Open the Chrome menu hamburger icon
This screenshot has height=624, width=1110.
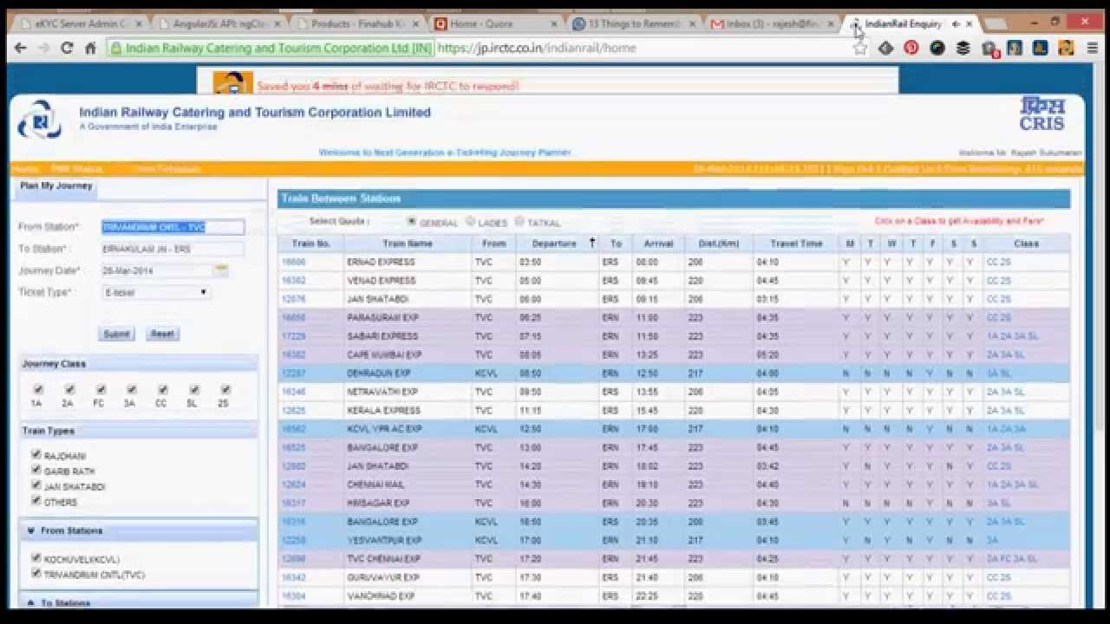coord(1093,49)
